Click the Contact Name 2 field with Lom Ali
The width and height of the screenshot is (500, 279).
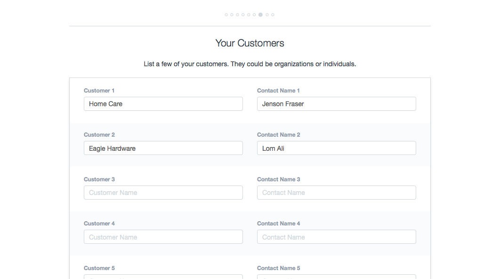coord(336,148)
